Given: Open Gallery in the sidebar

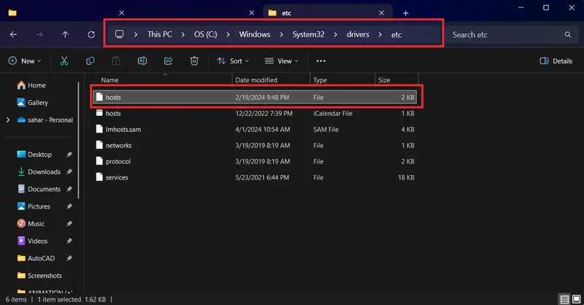Looking at the screenshot, I should point(32,102).
